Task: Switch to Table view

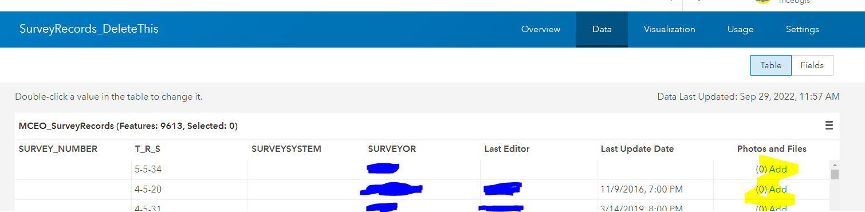Action: 771,65
